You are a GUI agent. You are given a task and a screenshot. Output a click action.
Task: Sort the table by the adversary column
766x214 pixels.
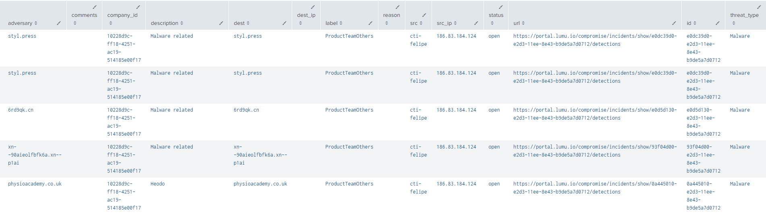click(36, 23)
